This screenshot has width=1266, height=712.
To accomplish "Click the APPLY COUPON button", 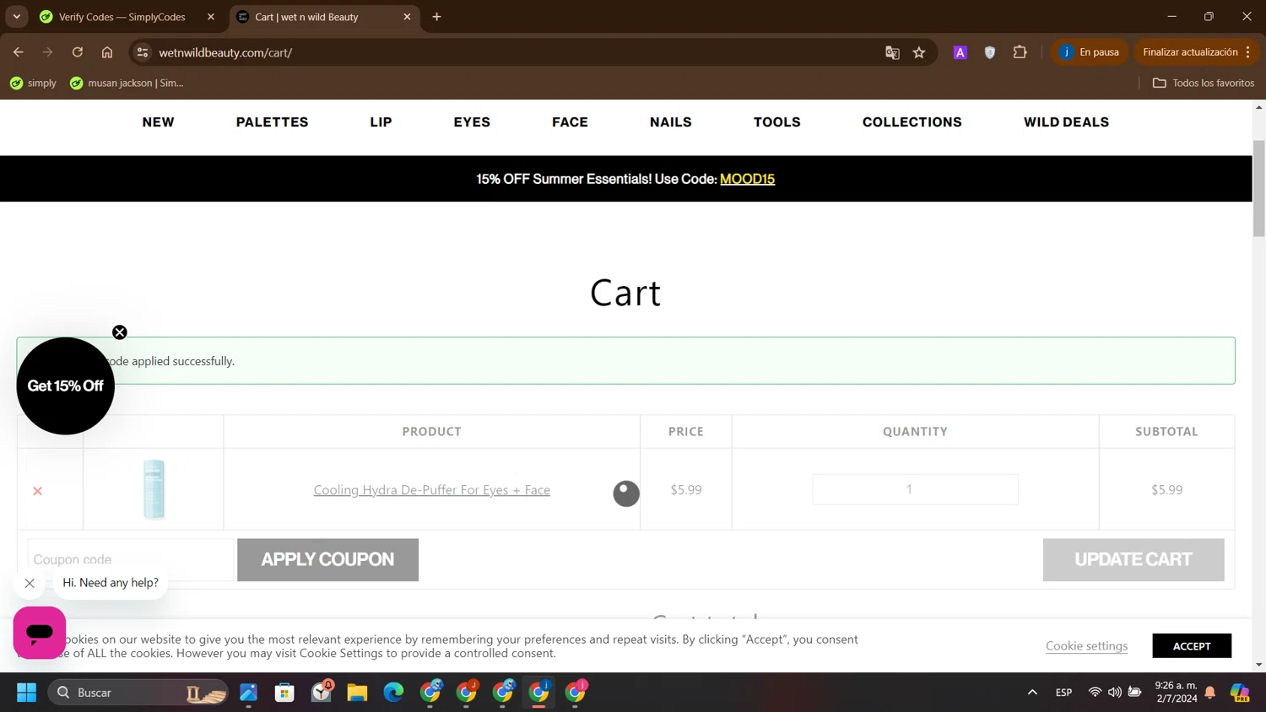I will tap(327, 559).
